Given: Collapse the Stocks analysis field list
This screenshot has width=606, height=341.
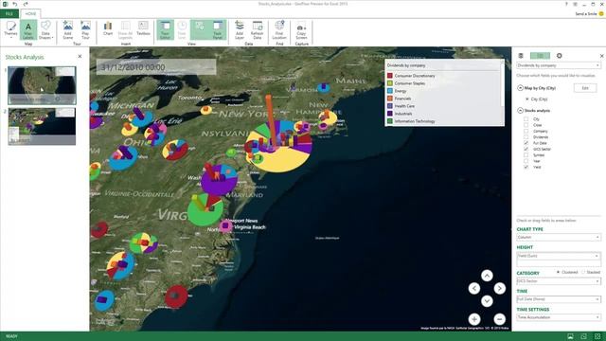Looking at the screenshot, I should click(520, 111).
